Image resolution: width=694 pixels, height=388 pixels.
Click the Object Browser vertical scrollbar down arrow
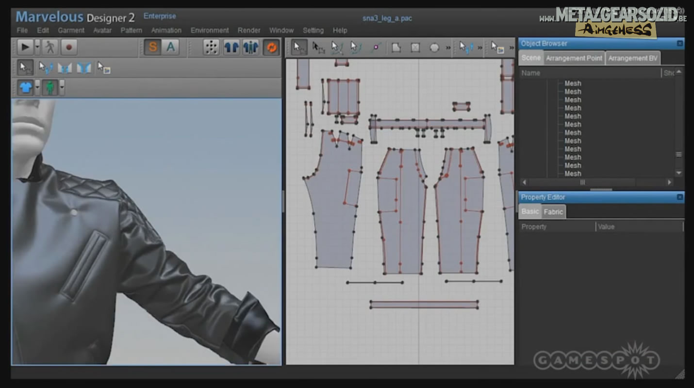pyautogui.click(x=678, y=173)
